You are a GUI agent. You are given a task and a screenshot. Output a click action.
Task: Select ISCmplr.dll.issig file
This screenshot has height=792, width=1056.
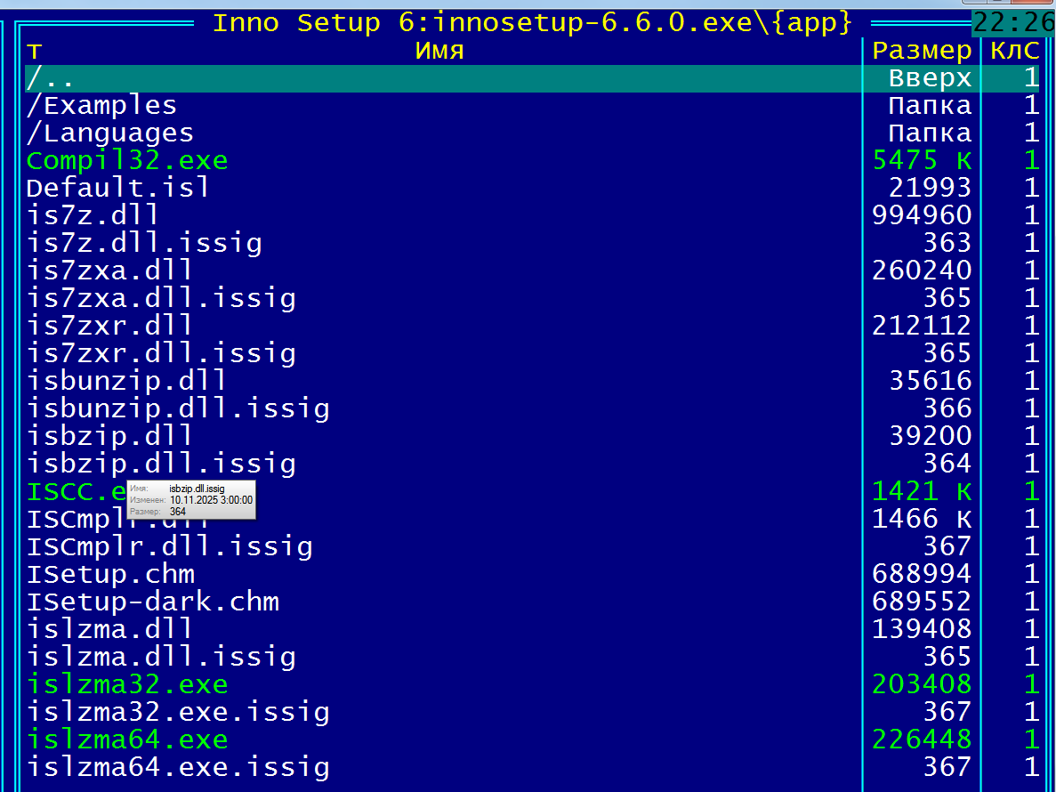tap(169, 546)
